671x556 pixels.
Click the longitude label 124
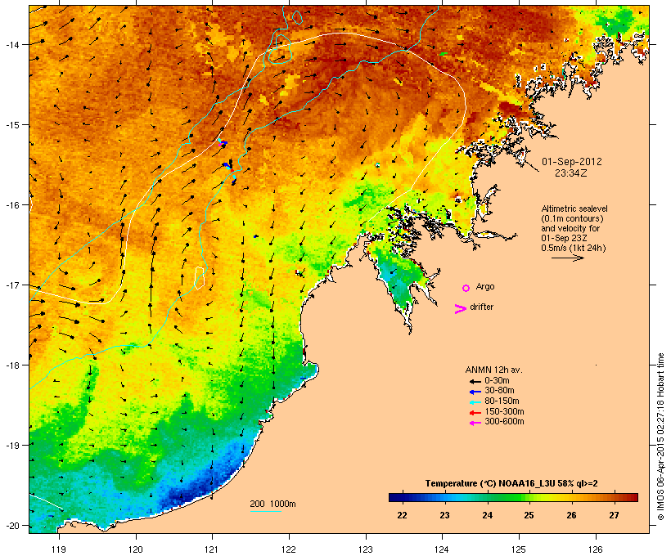(442, 549)
